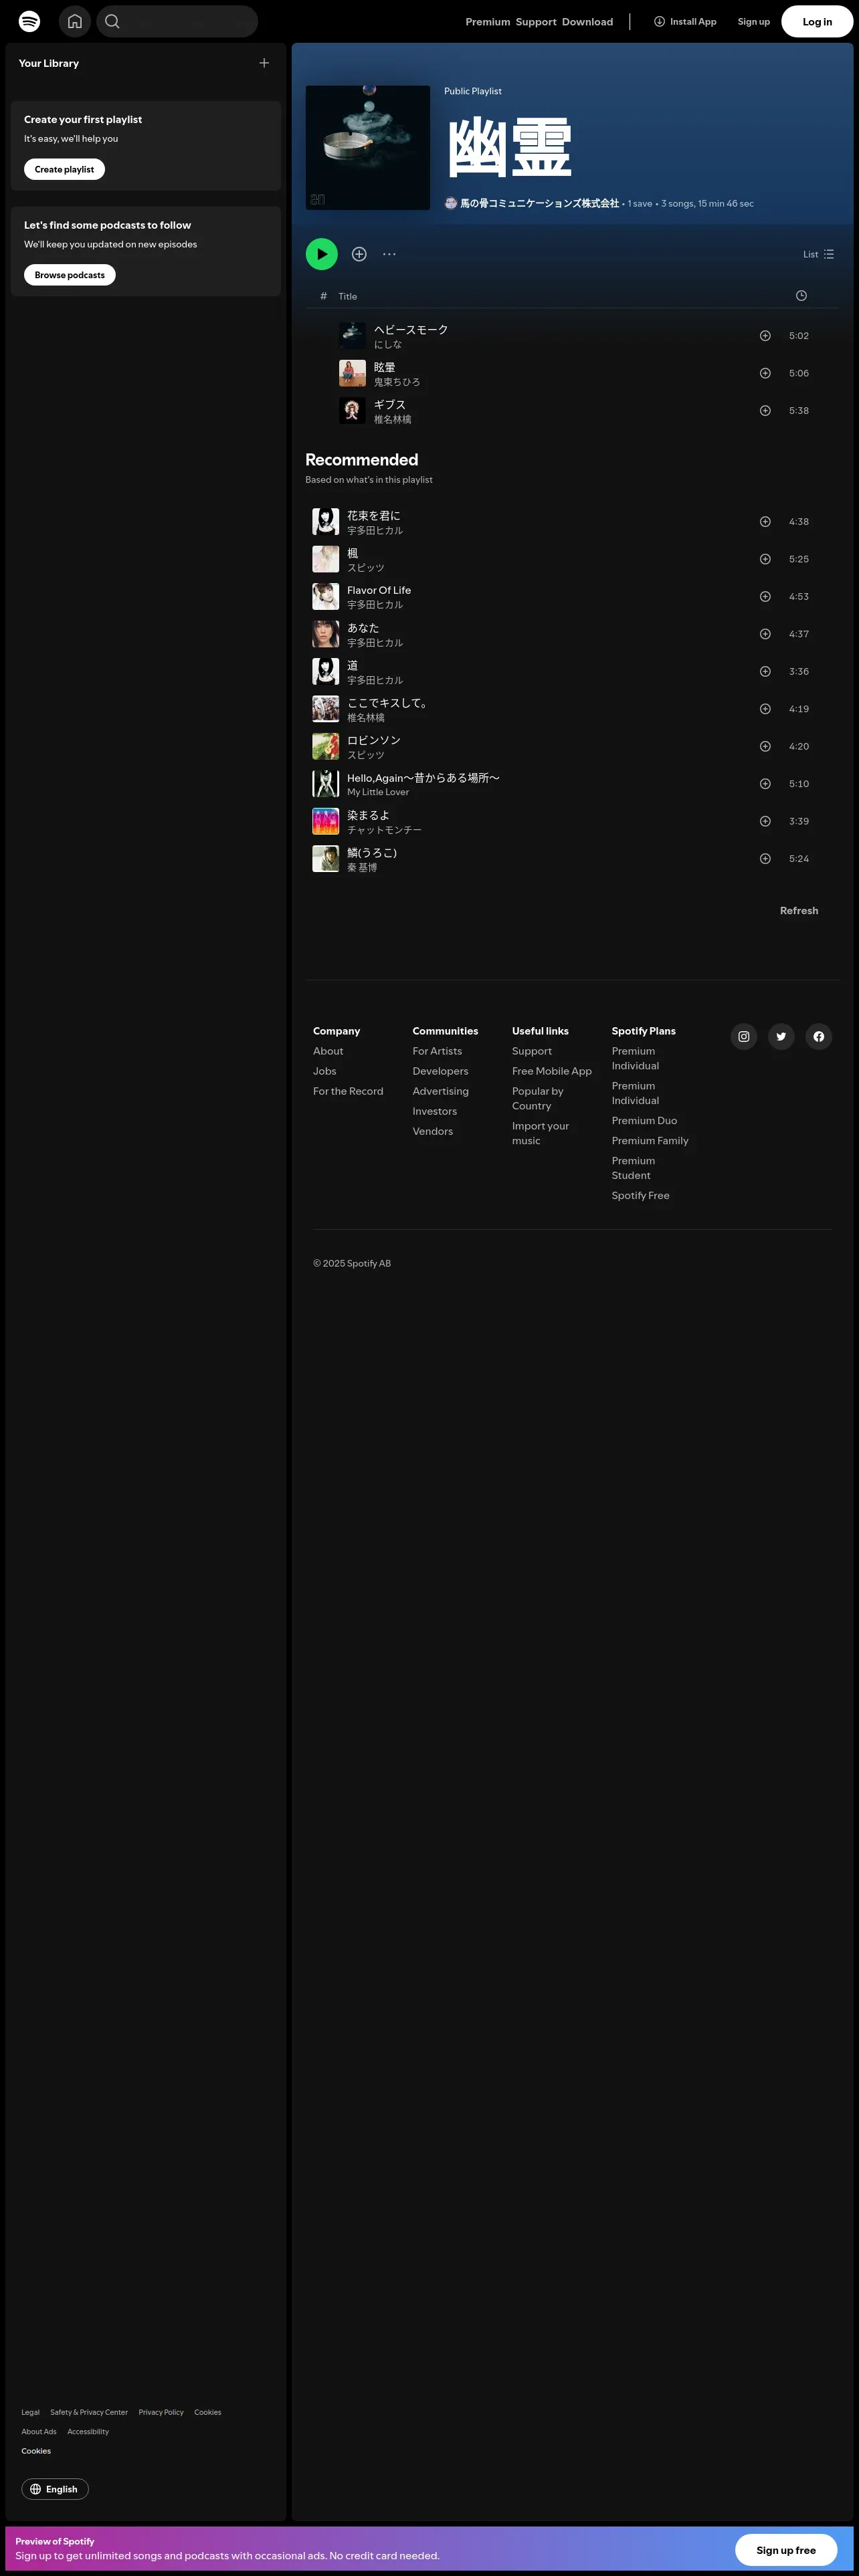Add 楓 with plus icon
859x2576 pixels.
[x=765, y=559]
